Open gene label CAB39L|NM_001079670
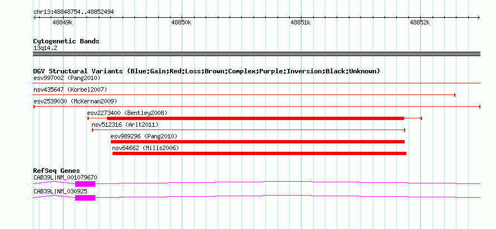 (x=65, y=178)
